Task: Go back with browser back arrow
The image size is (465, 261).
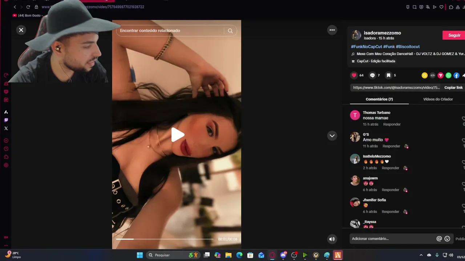Action: click(x=15, y=7)
